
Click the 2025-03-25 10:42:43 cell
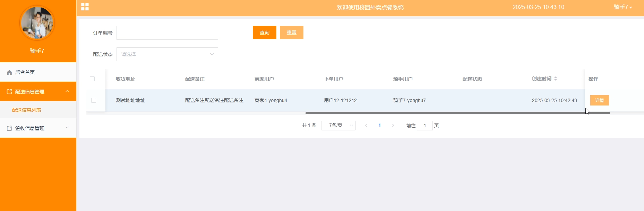click(555, 100)
